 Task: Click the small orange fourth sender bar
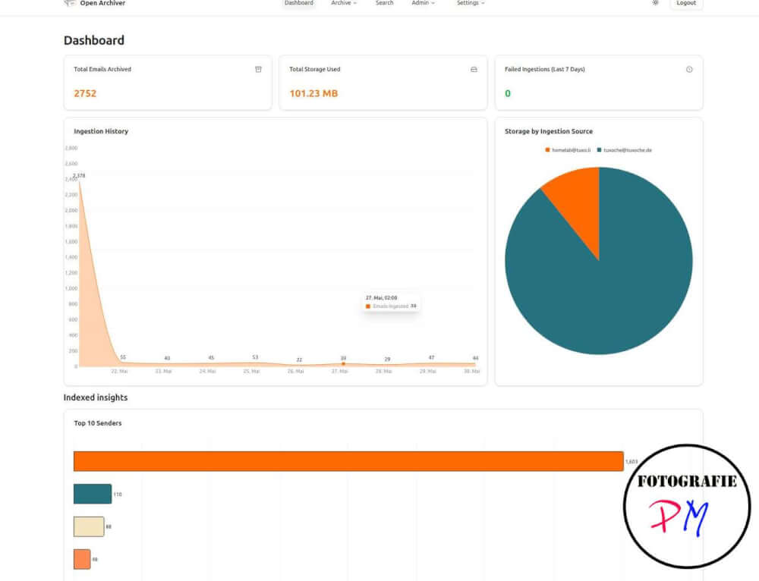click(x=82, y=559)
